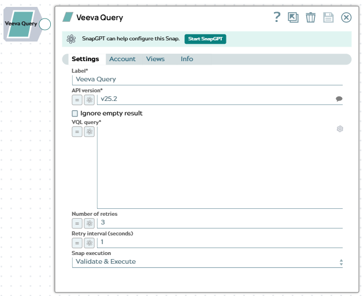This screenshot has height=296, width=364.
Task: Switch to the Account tab
Action: tap(122, 59)
